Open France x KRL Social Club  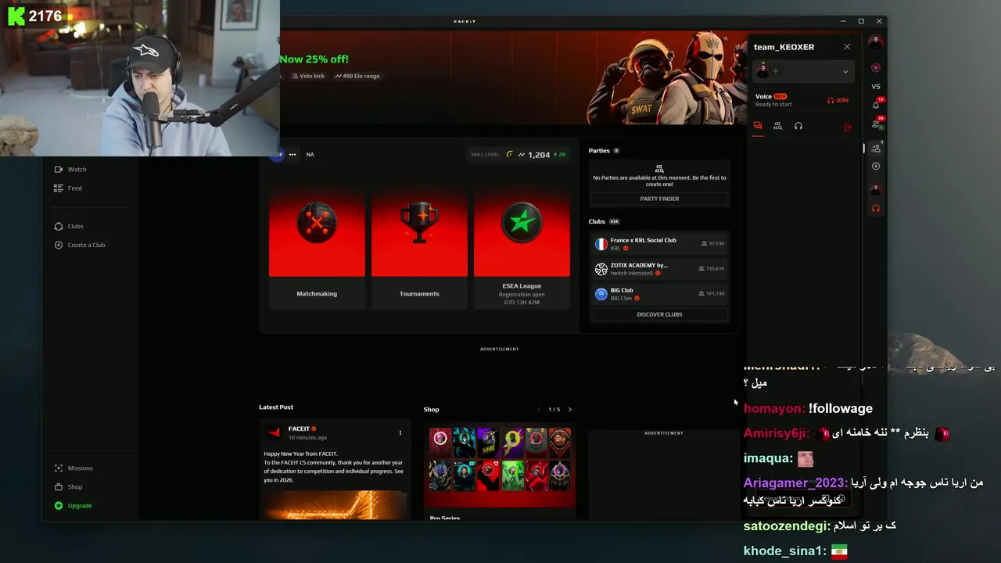coord(659,244)
